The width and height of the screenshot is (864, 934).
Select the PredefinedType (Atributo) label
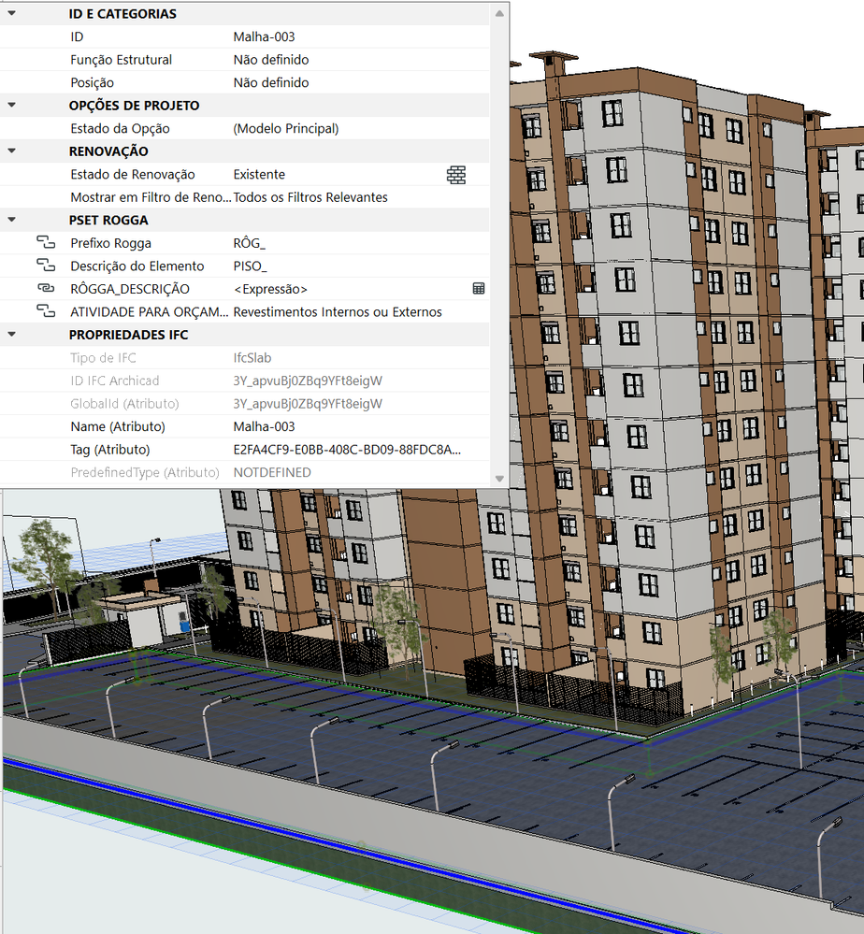click(145, 472)
